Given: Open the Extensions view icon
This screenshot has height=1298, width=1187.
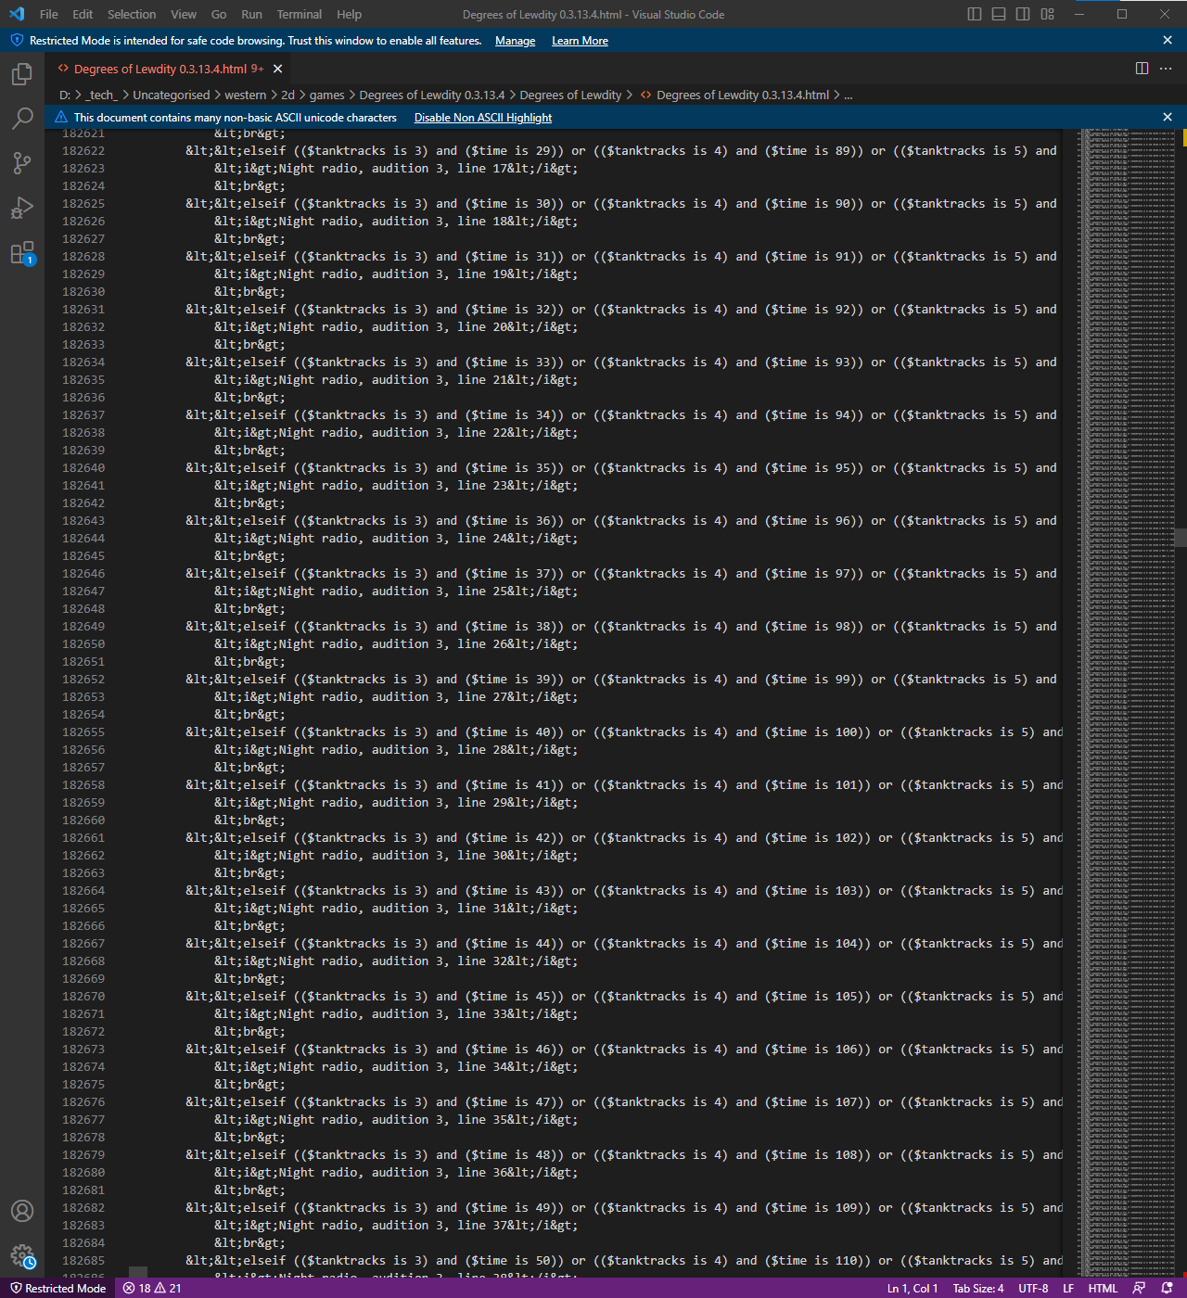Looking at the screenshot, I should point(22,253).
